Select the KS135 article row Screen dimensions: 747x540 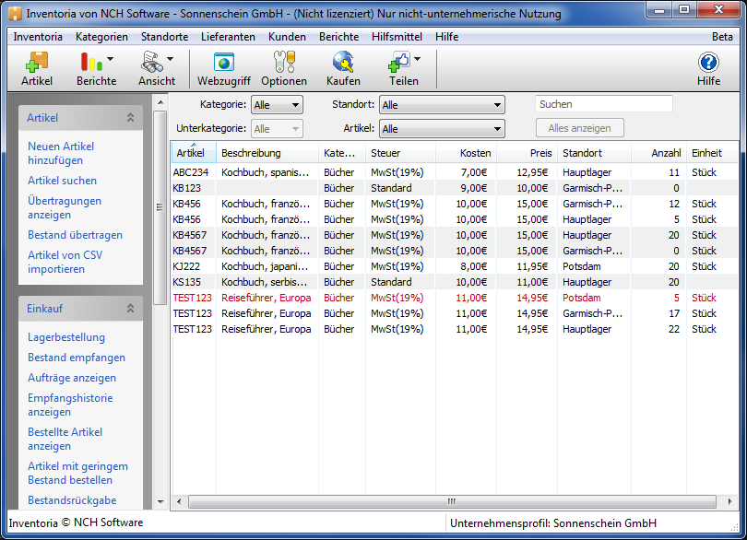(x=454, y=282)
